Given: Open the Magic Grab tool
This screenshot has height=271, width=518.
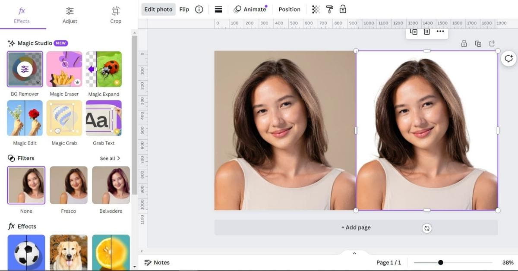Looking at the screenshot, I should [x=64, y=118].
